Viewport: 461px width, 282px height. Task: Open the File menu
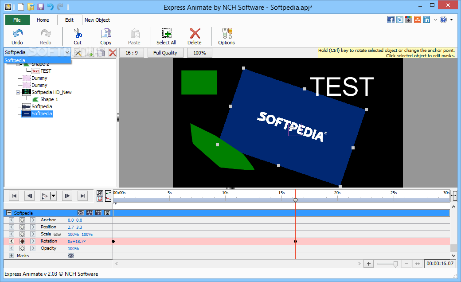(x=17, y=20)
